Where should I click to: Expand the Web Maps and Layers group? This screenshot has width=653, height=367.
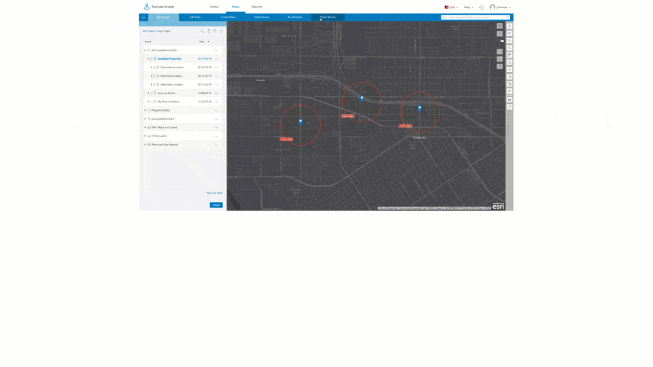[146, 127]
